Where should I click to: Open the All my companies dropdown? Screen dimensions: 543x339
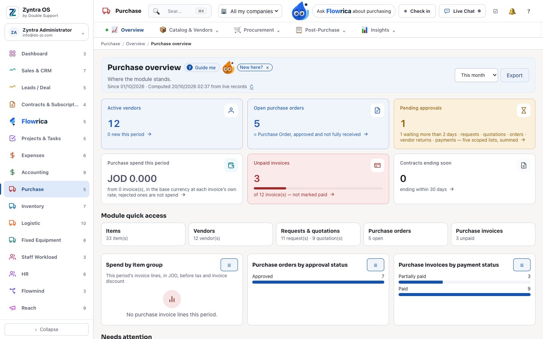click(250, 11)
